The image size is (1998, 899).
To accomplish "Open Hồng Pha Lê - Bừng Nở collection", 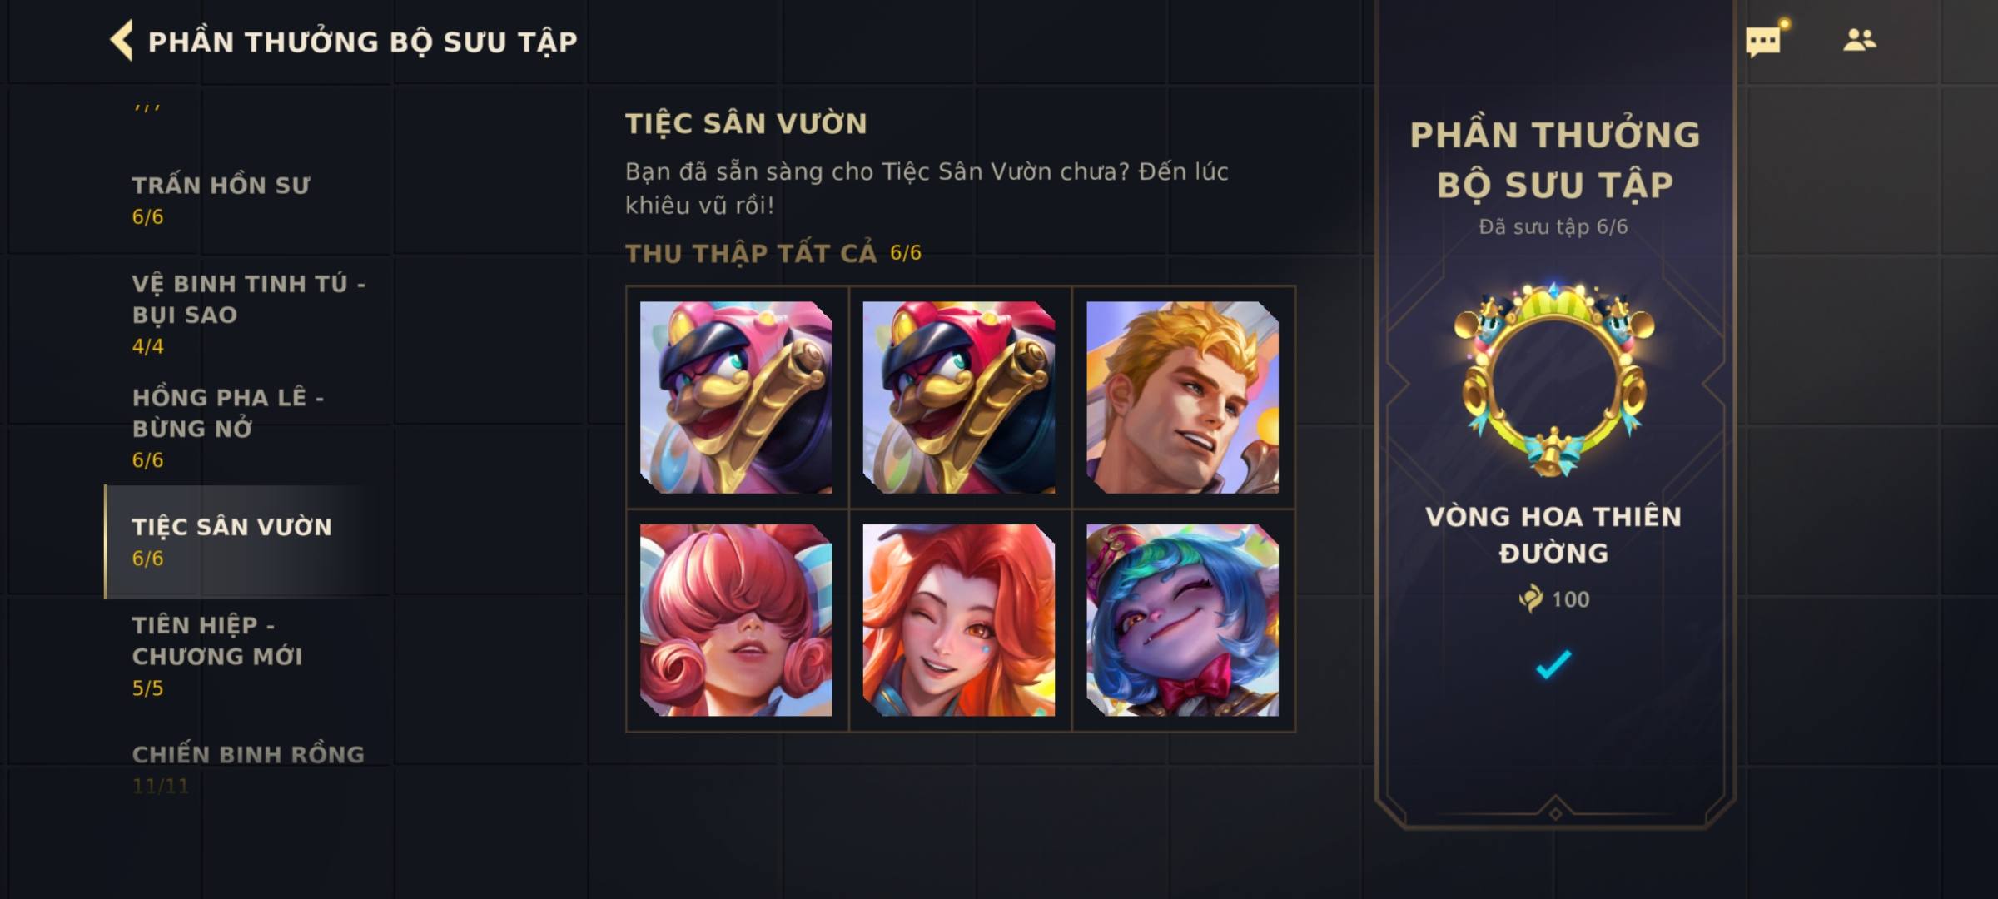I will click(248, 428).
